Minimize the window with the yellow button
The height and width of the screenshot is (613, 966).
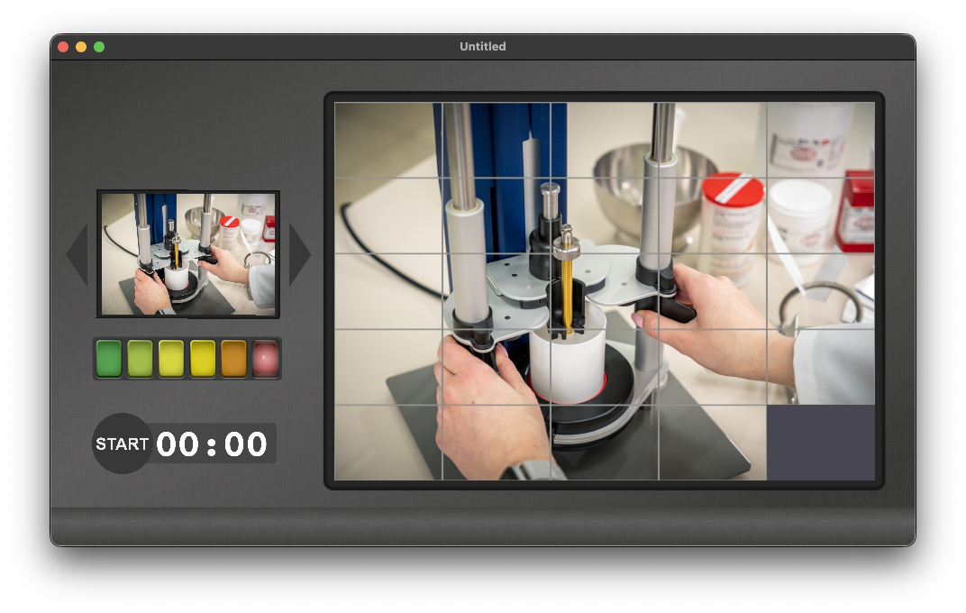[81, 47]
